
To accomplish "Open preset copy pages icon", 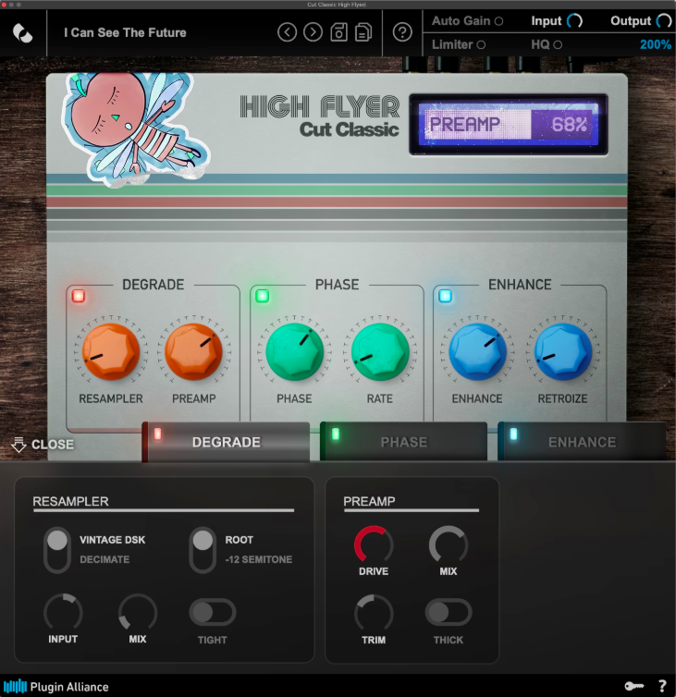I will [x=363, y=32].
